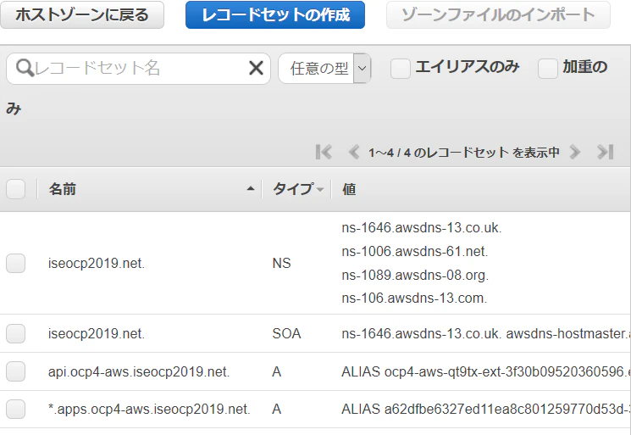
Task: Click type A of *.apps.ocp4-aws row
Action: tap(276, 410)
